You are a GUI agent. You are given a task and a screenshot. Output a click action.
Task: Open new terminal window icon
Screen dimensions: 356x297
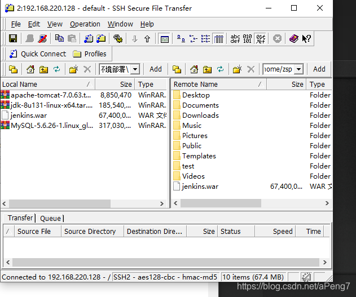click(x=89, y=38)
